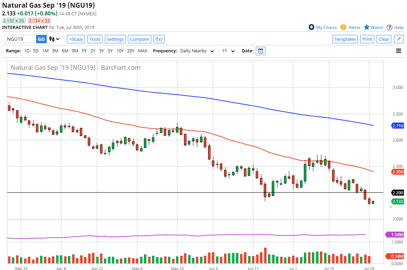This screenshot has width=407, height=270.
Task: Open Help question mark icon
Action: pyautogui.click(x=389, y=27)
